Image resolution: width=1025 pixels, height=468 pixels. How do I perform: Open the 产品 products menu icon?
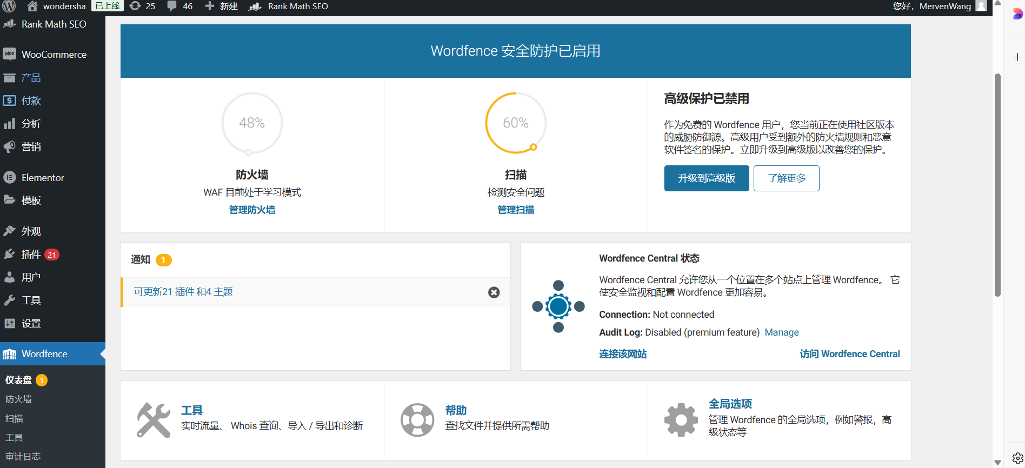(9, 78)
